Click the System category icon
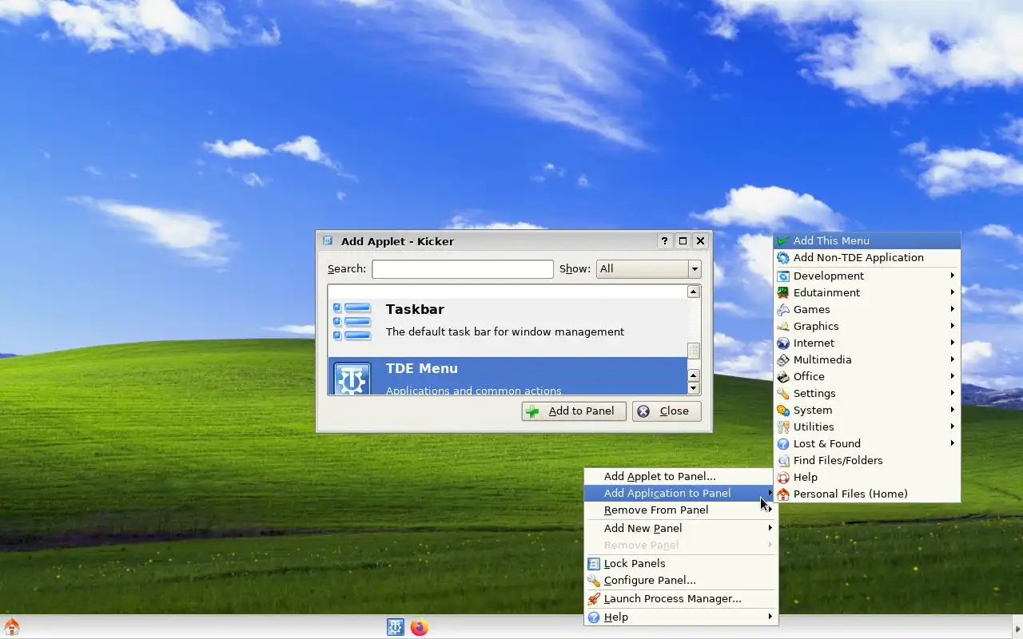Screen dimensions: 1023x639 pos(783,411)
